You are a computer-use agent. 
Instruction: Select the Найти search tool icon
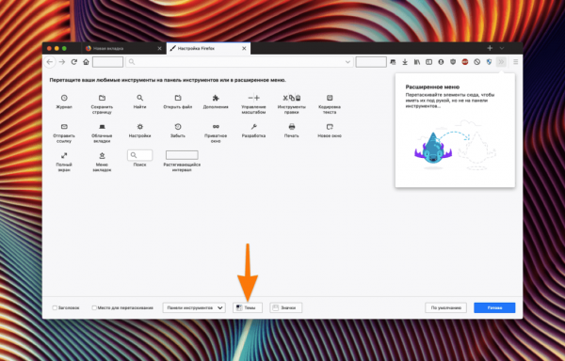[139, 98]
